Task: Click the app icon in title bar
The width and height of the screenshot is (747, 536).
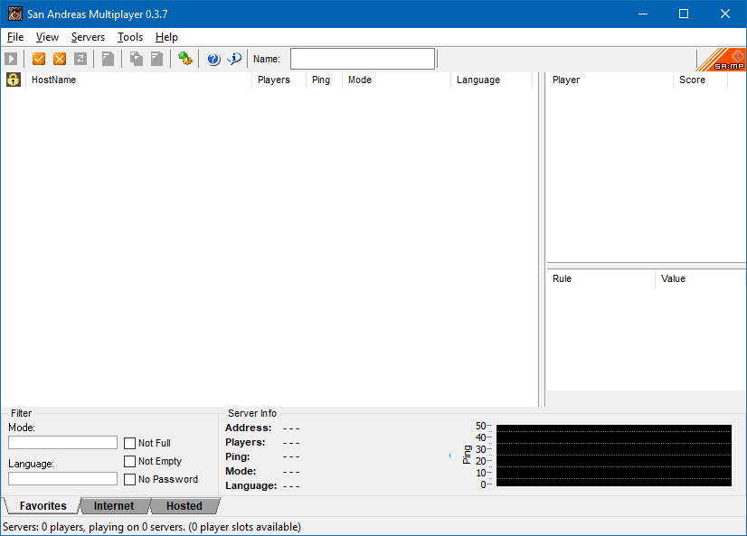Action: point(15,14)
